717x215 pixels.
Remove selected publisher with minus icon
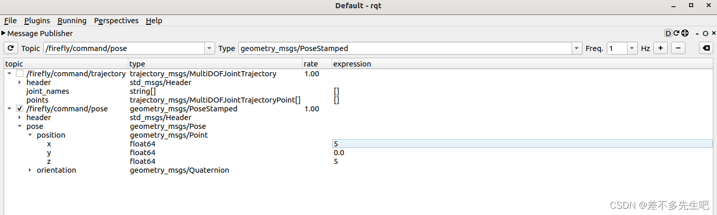[x=678, y=48]
